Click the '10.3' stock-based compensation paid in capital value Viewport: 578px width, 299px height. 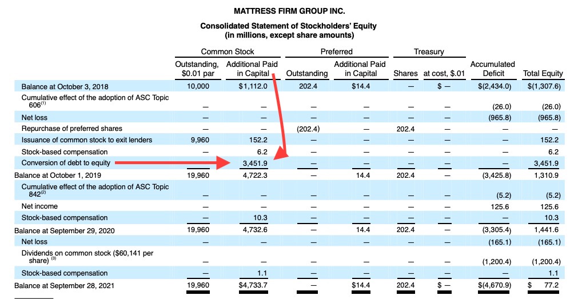coord(260,218)
